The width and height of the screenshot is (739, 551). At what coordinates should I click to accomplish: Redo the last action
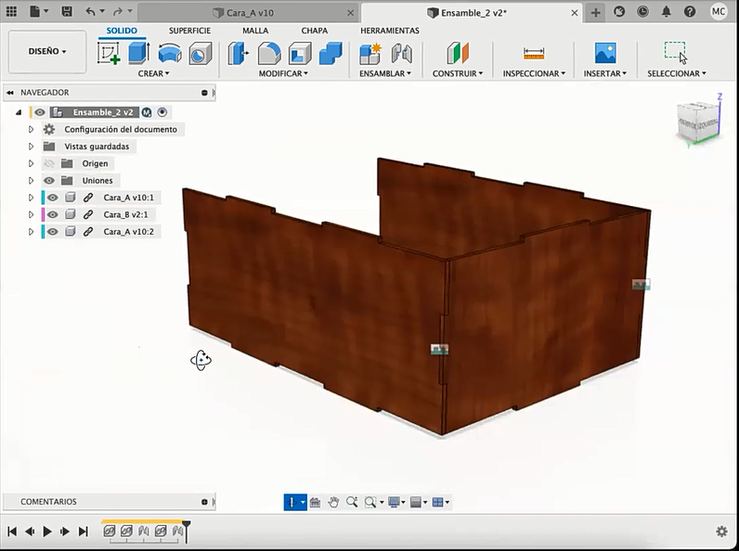(x=118, y=12)
